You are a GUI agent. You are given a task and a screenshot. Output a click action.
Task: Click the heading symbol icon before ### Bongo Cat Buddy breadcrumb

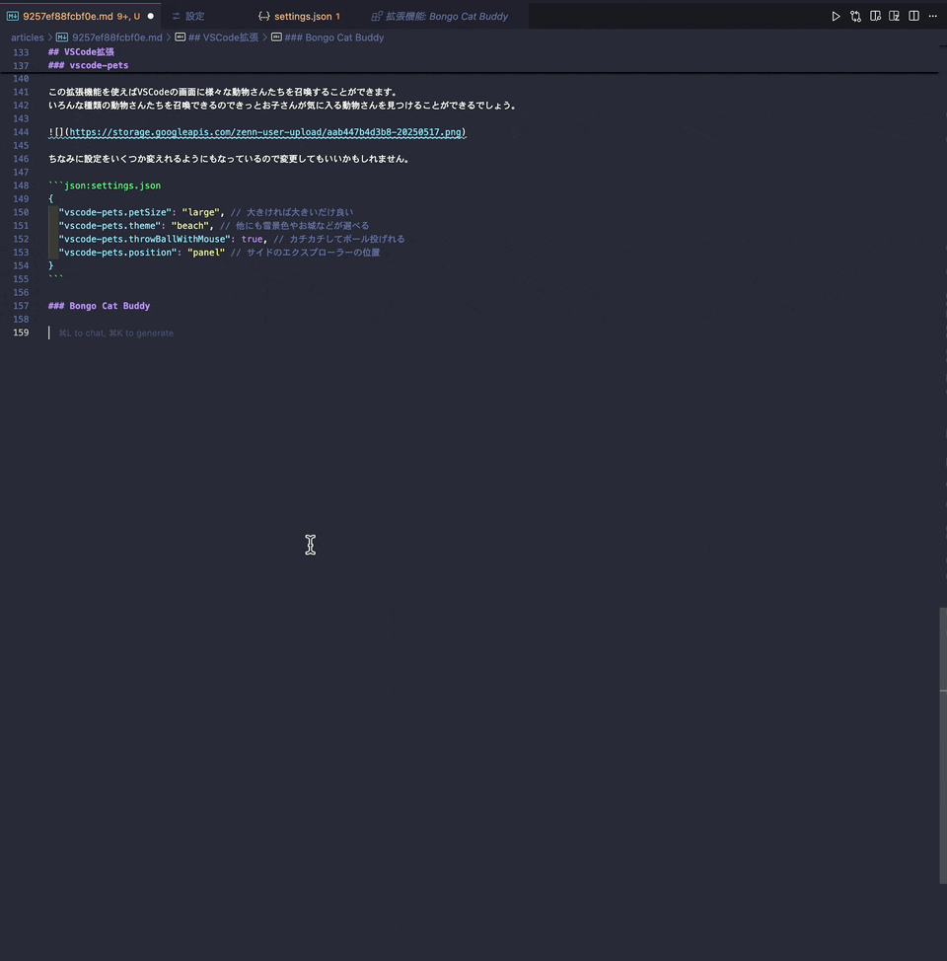tap(276, 37)
